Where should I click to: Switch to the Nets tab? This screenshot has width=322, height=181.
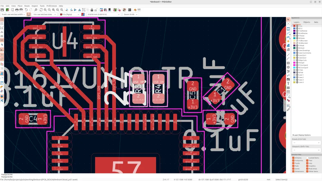pos(316,22)
